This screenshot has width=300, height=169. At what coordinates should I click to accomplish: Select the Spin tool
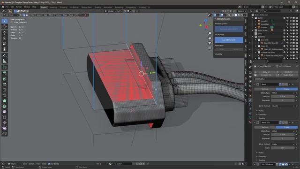click(x=5, y=106)
